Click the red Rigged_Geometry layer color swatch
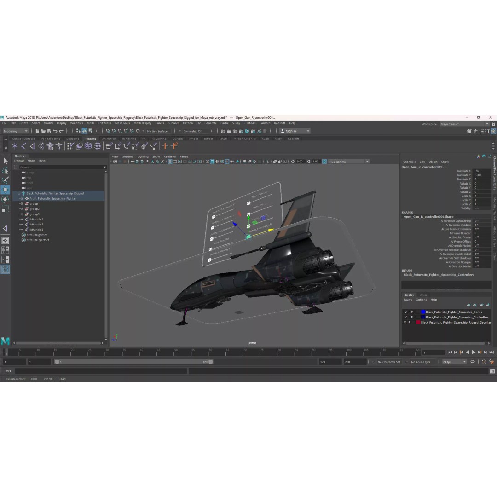 (418, 322)
